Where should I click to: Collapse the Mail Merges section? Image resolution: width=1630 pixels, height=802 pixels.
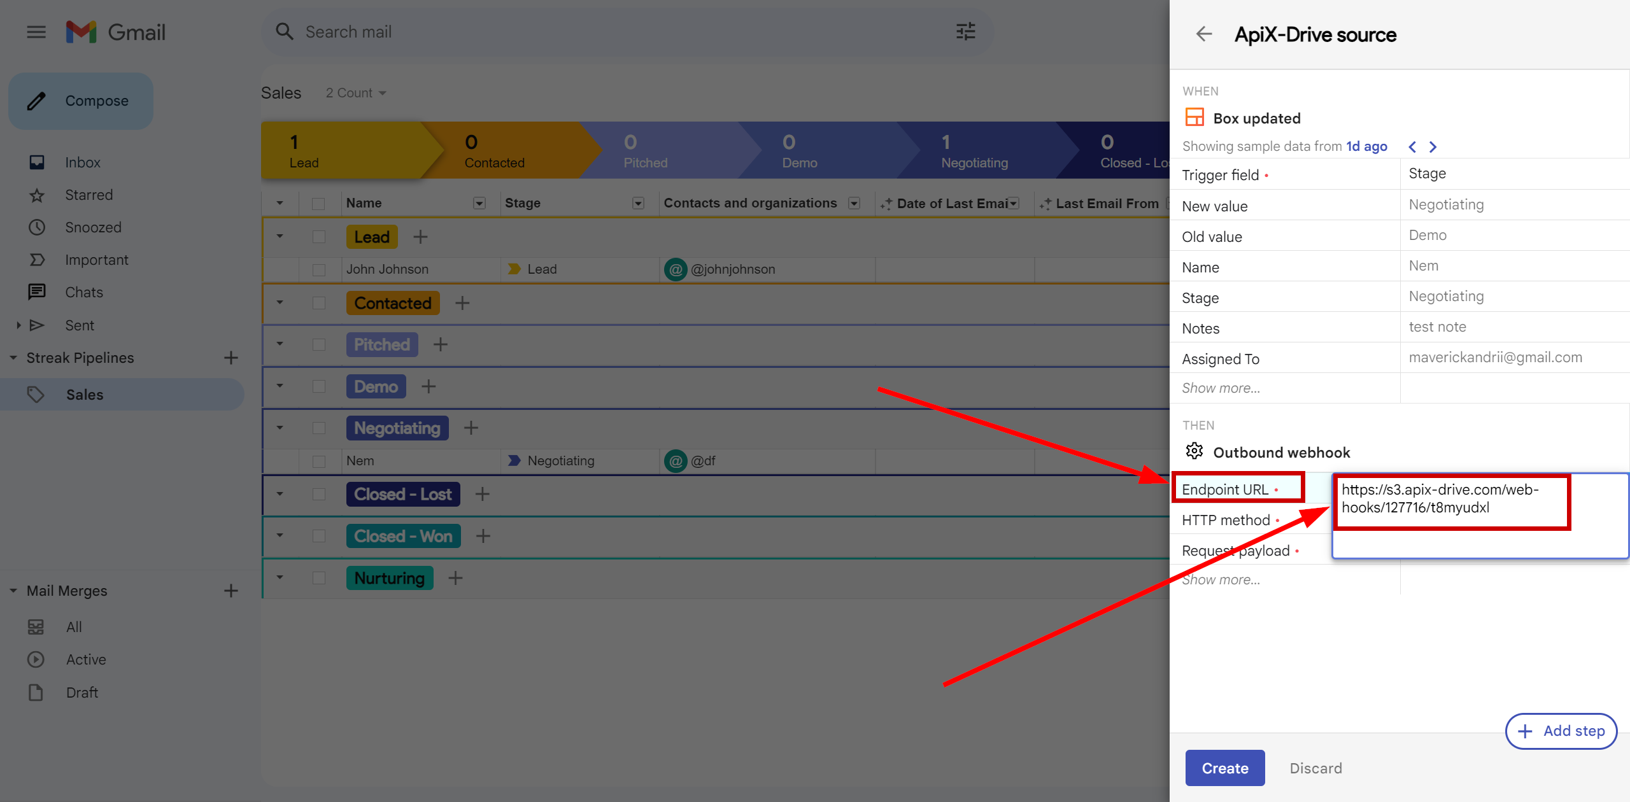click(x=13, y=591)
